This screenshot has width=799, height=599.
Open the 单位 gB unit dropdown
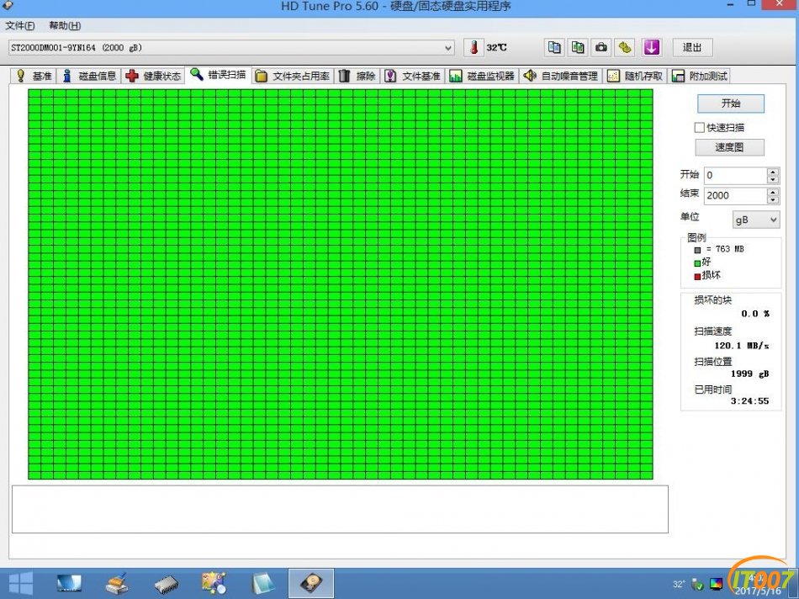coord(755,220)
